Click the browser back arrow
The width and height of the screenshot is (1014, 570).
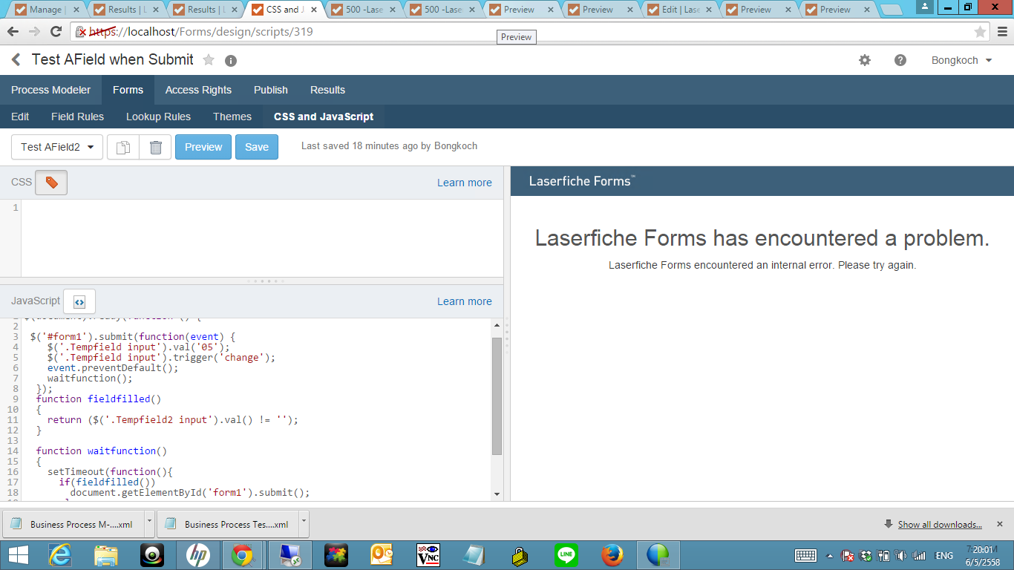coord(13,32)
